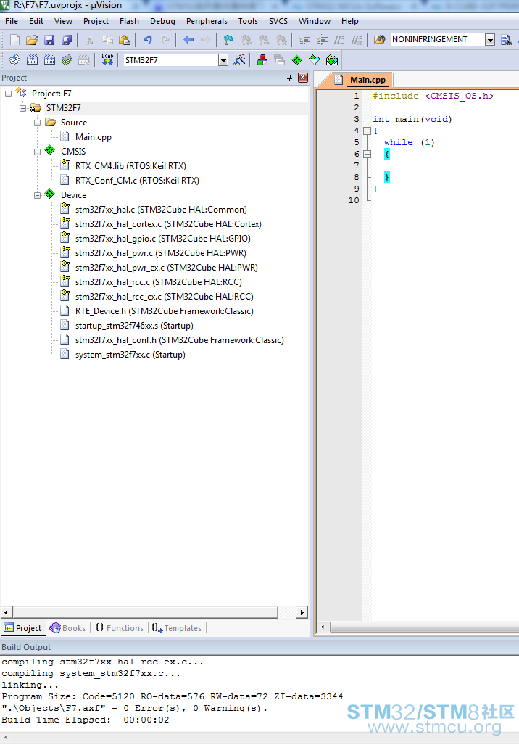Click the Save All icon

tap(67, 40)
